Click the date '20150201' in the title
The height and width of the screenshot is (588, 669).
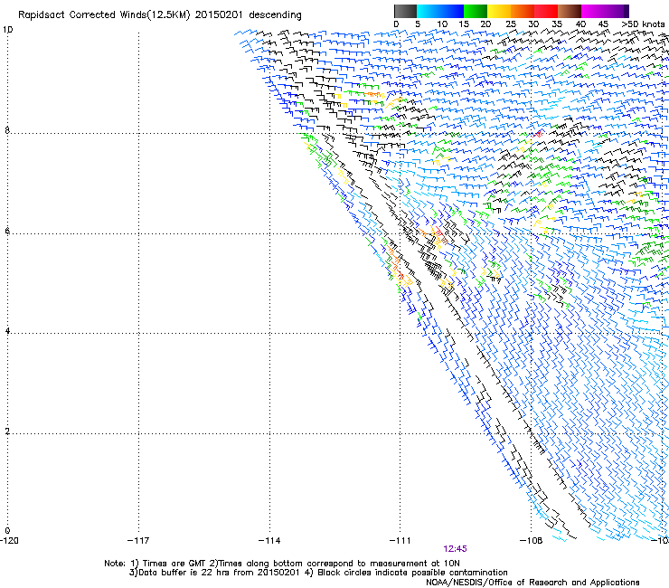point(219,15)
